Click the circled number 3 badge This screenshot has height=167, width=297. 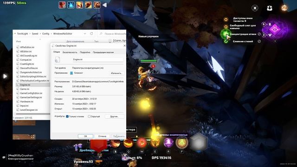point(264,35)
